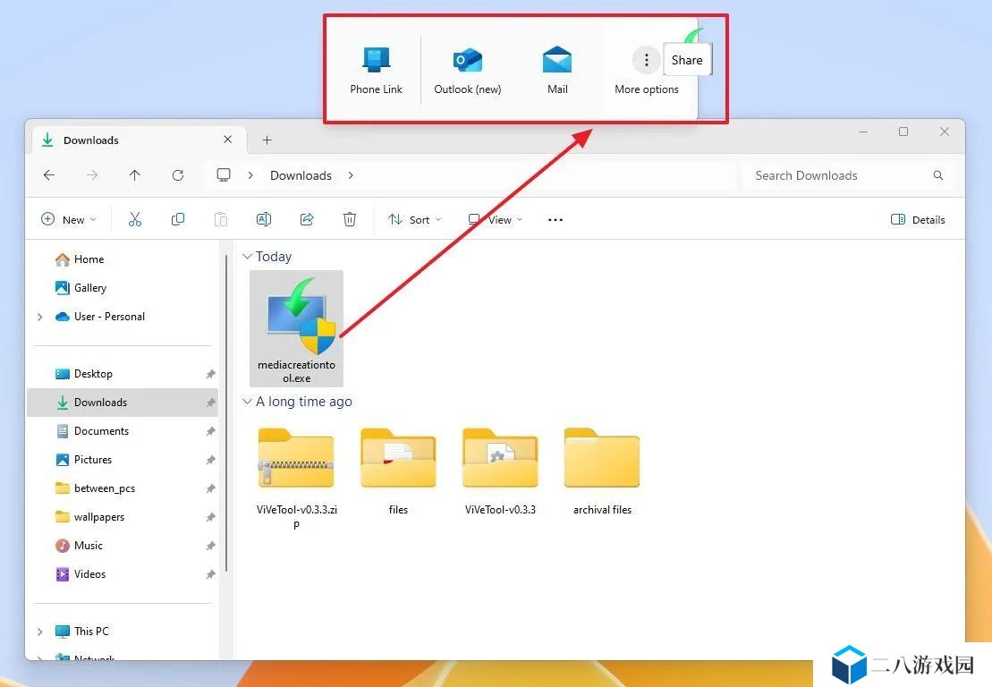Unpin between_pcs from quick access
This screenshot has width=992, height=687.
tap(211, 488)
